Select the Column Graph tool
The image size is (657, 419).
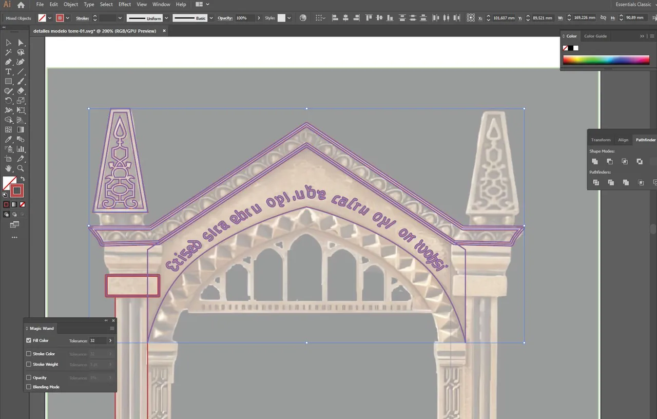[21, 149]
